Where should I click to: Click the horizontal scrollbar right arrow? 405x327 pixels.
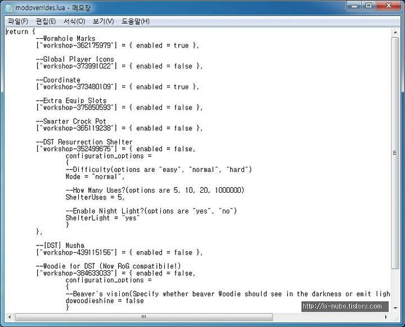pos(386,317)
